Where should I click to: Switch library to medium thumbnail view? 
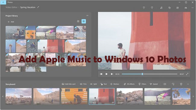pos(84,21)
